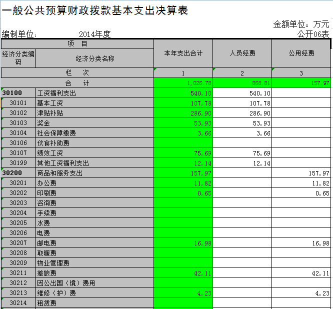Click the 取暖费 cell

[94, 252]
